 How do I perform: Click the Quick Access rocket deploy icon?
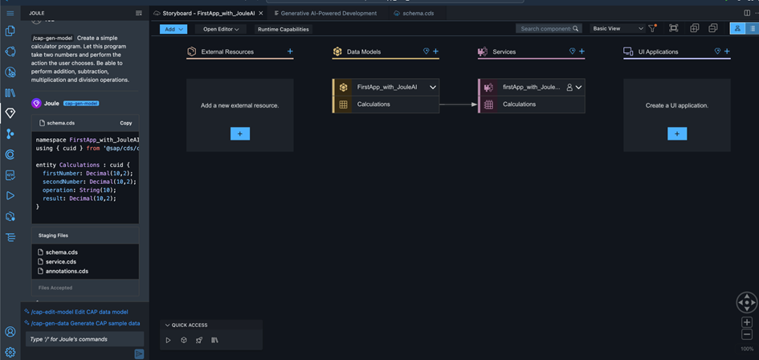199,340
